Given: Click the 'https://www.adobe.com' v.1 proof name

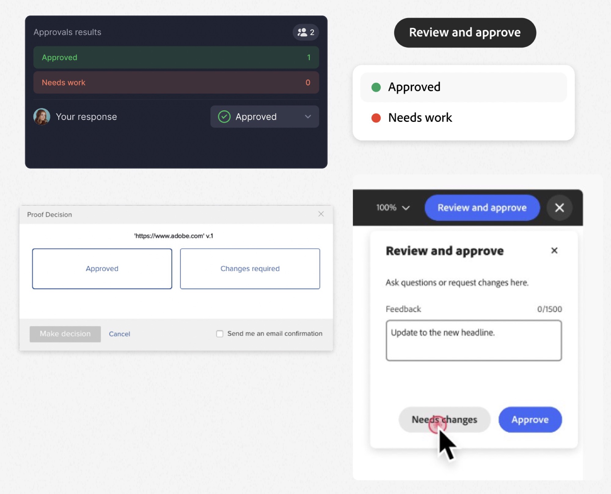Looking at the screenshot, I should tap(174, 236).
